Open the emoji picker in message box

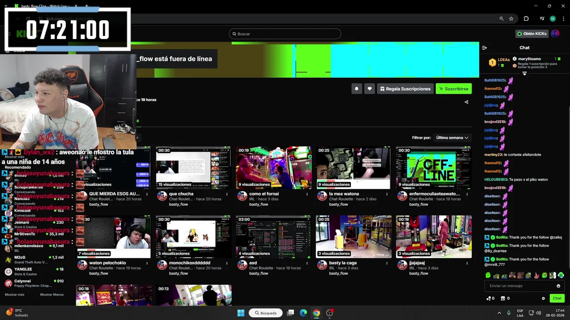coord(558,286)
